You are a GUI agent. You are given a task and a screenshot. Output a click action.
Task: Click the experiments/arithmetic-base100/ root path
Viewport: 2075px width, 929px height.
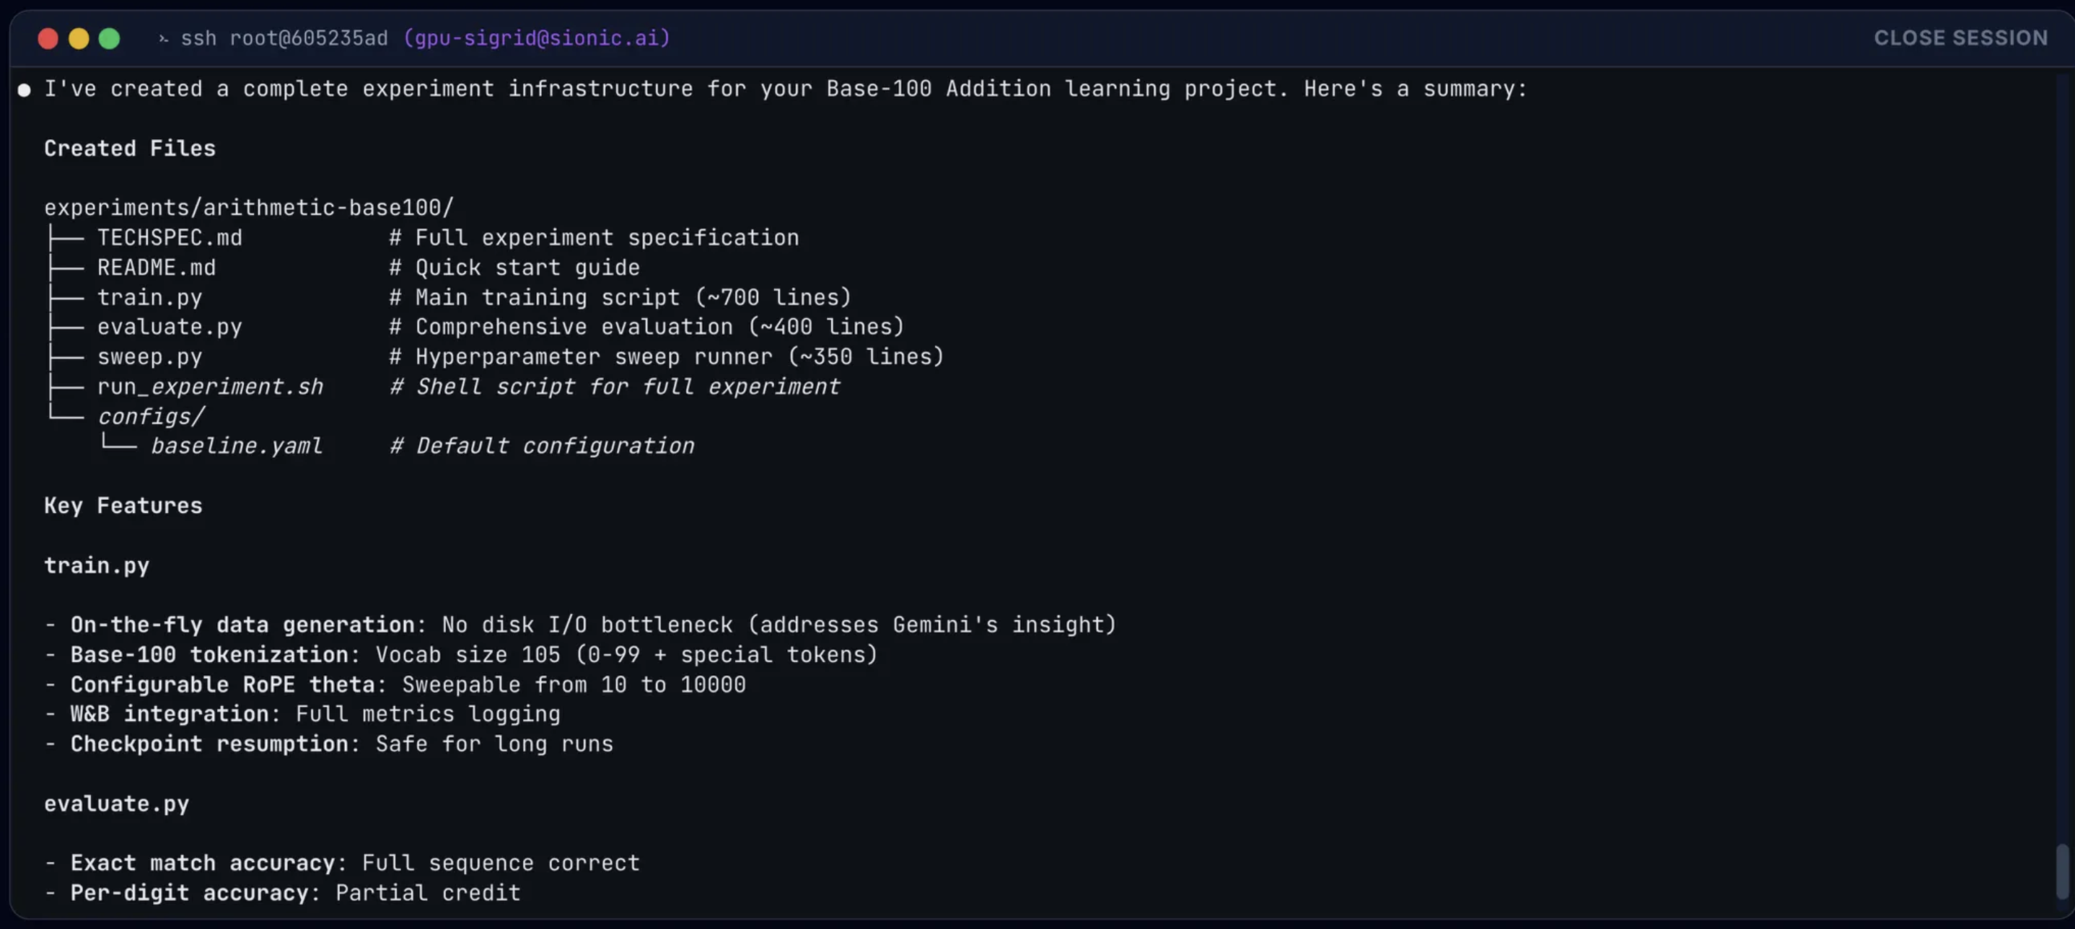pos(249,208)
